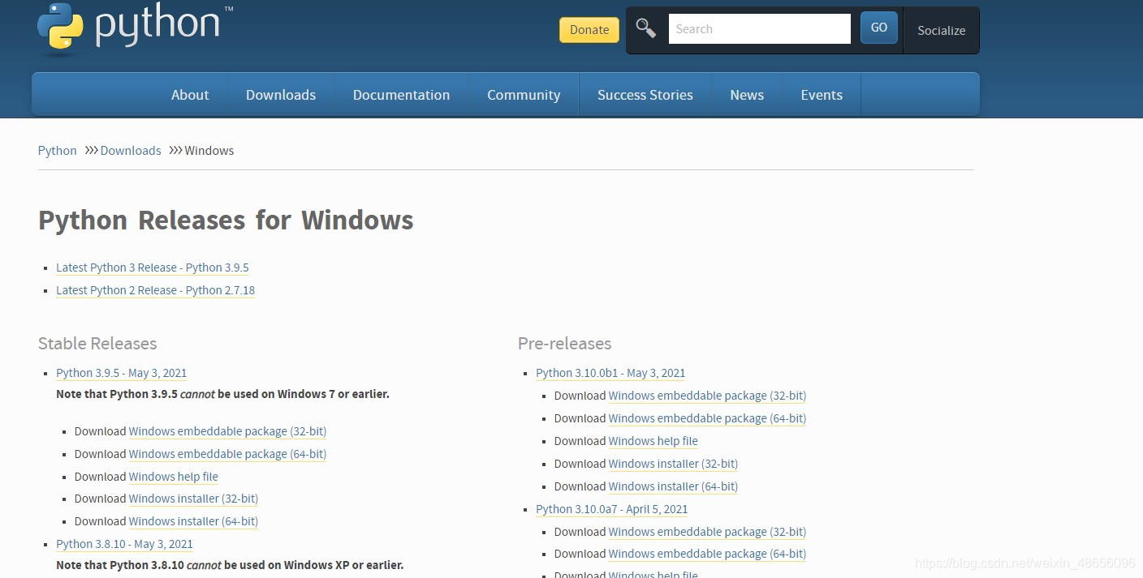Click the Stable Releases heading
Image resolution: width=1143 pixels, height=578 pixels.
(x=97, y=344)
